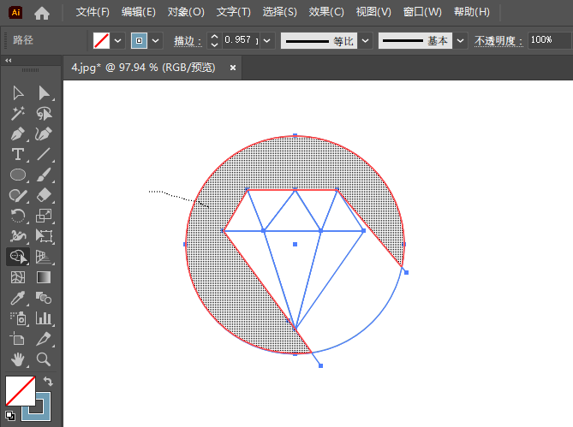Open the 文件(F) menu
The width and height of the screenshot is (573, 427).
[x=93, y=12]
